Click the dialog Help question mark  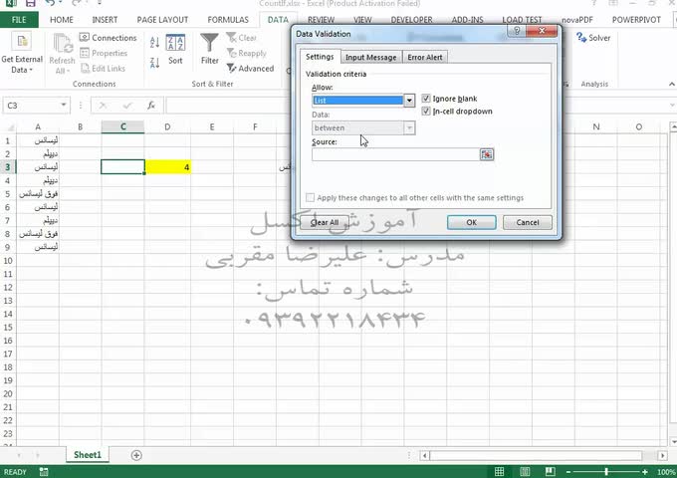point(517,31)
